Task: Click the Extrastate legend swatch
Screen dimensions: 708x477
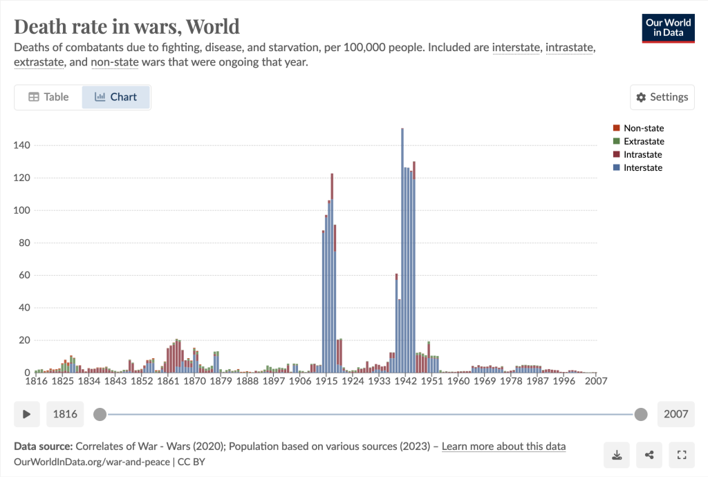Action: click(x=616, y=141)
